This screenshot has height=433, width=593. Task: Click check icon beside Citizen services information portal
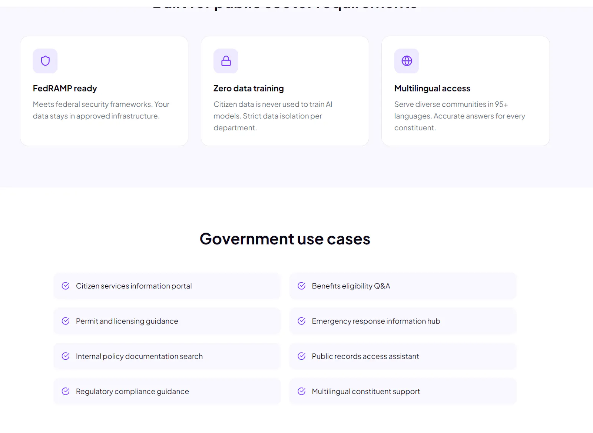66,286
